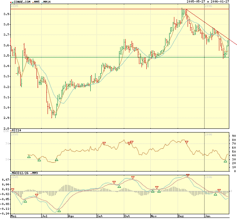Viewport: 237px width, 219px height.
Task: Click the Out month label on the time axis
Action: 127,216
